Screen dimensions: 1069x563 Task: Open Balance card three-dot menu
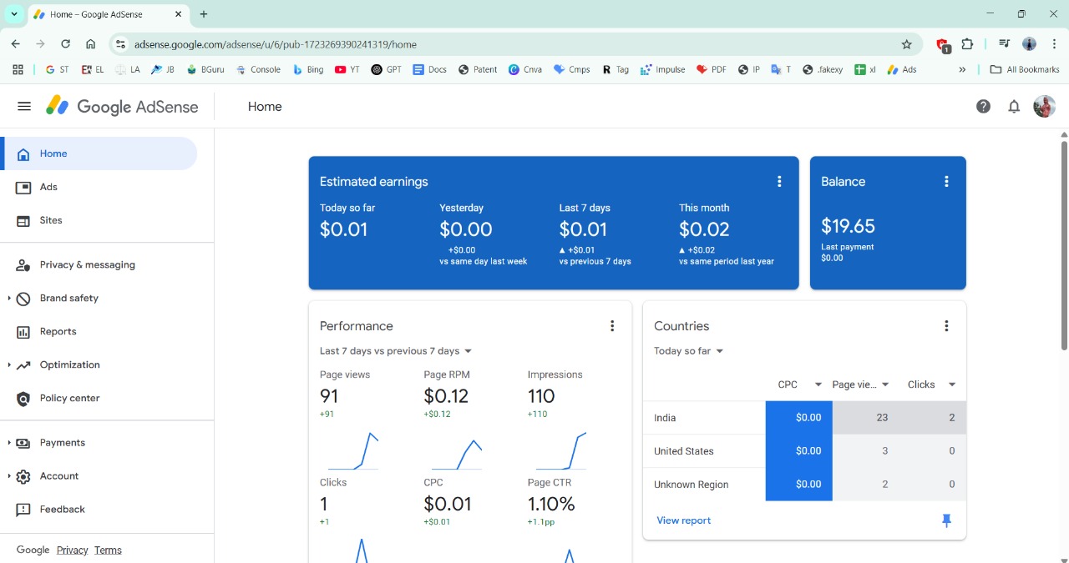(946, 182)
